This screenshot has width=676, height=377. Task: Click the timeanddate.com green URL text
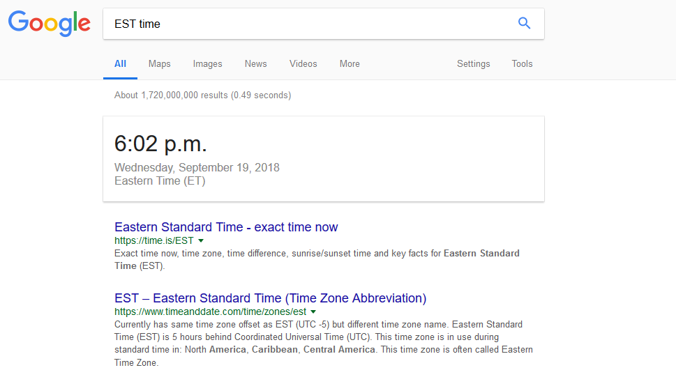210,311
